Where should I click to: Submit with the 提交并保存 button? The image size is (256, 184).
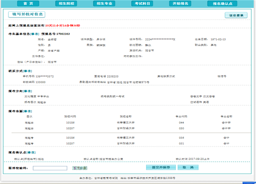[x=161, y=168]
